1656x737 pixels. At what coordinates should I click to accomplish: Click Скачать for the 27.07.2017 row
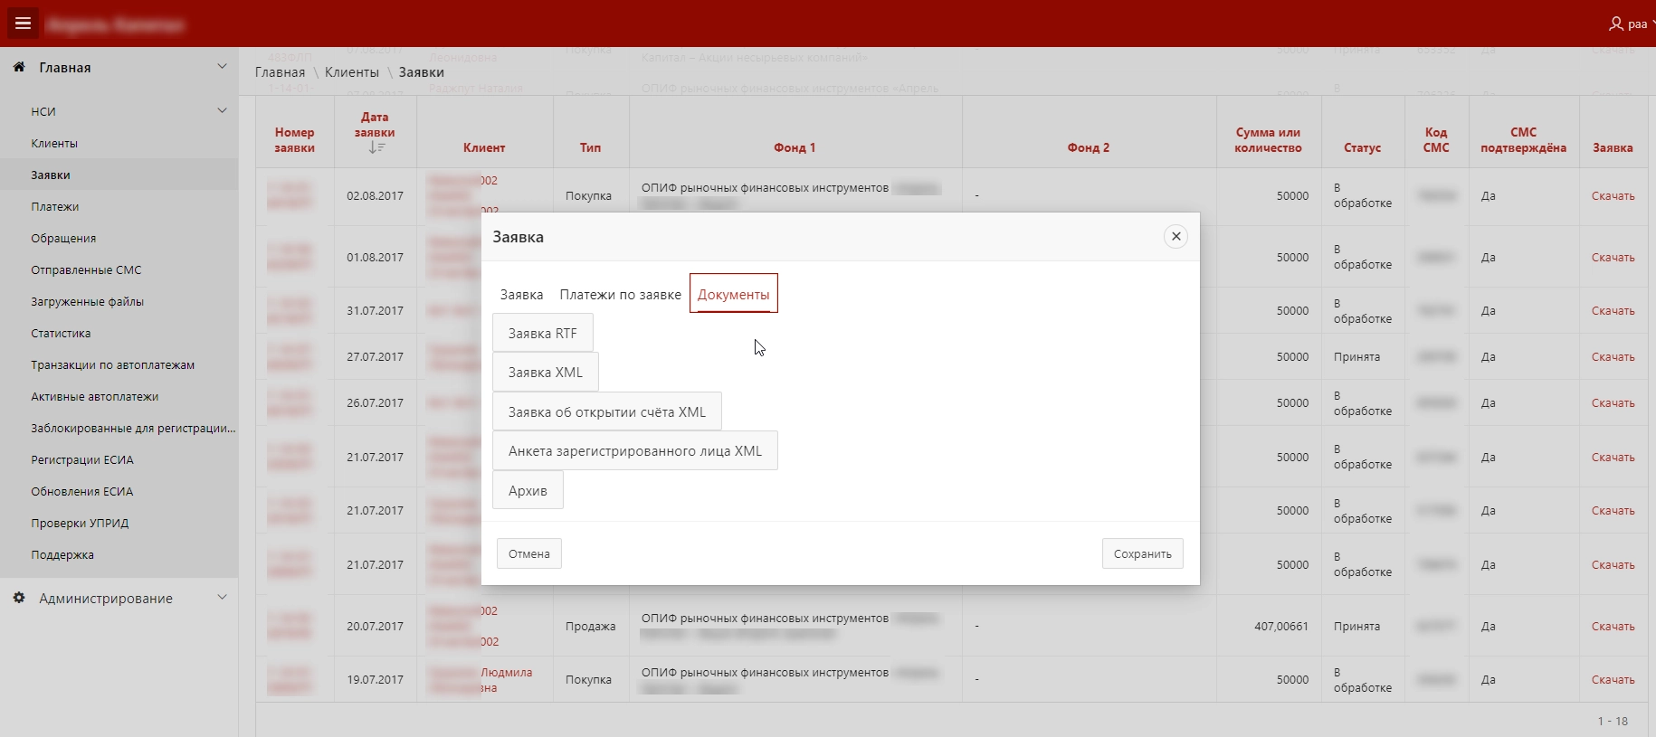point(1613,356)
